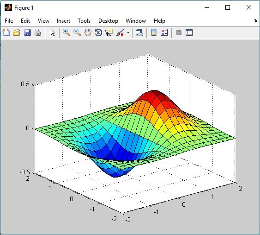This screenshot has height=235, width=260.
Task: Open a file with the folder icon
Action: 17,32
